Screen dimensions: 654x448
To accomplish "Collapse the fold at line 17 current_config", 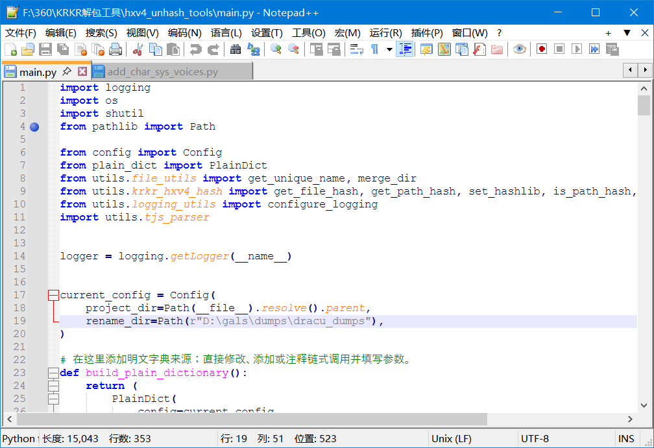I will [53, 295].
